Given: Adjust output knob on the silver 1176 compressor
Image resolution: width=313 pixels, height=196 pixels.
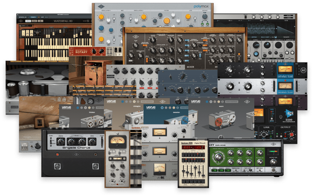Looking at the screenshot, I should (248, 86).
